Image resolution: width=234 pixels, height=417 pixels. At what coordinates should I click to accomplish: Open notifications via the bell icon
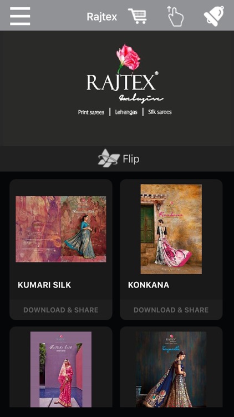pos(214,16)
